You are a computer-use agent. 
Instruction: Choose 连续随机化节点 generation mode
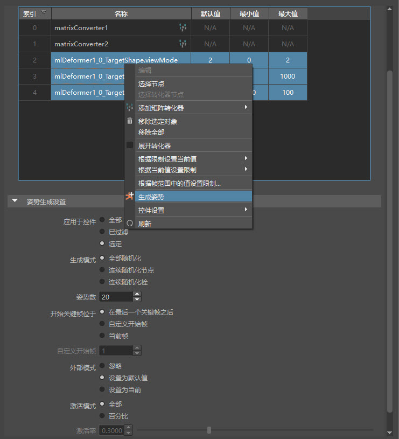102,270
